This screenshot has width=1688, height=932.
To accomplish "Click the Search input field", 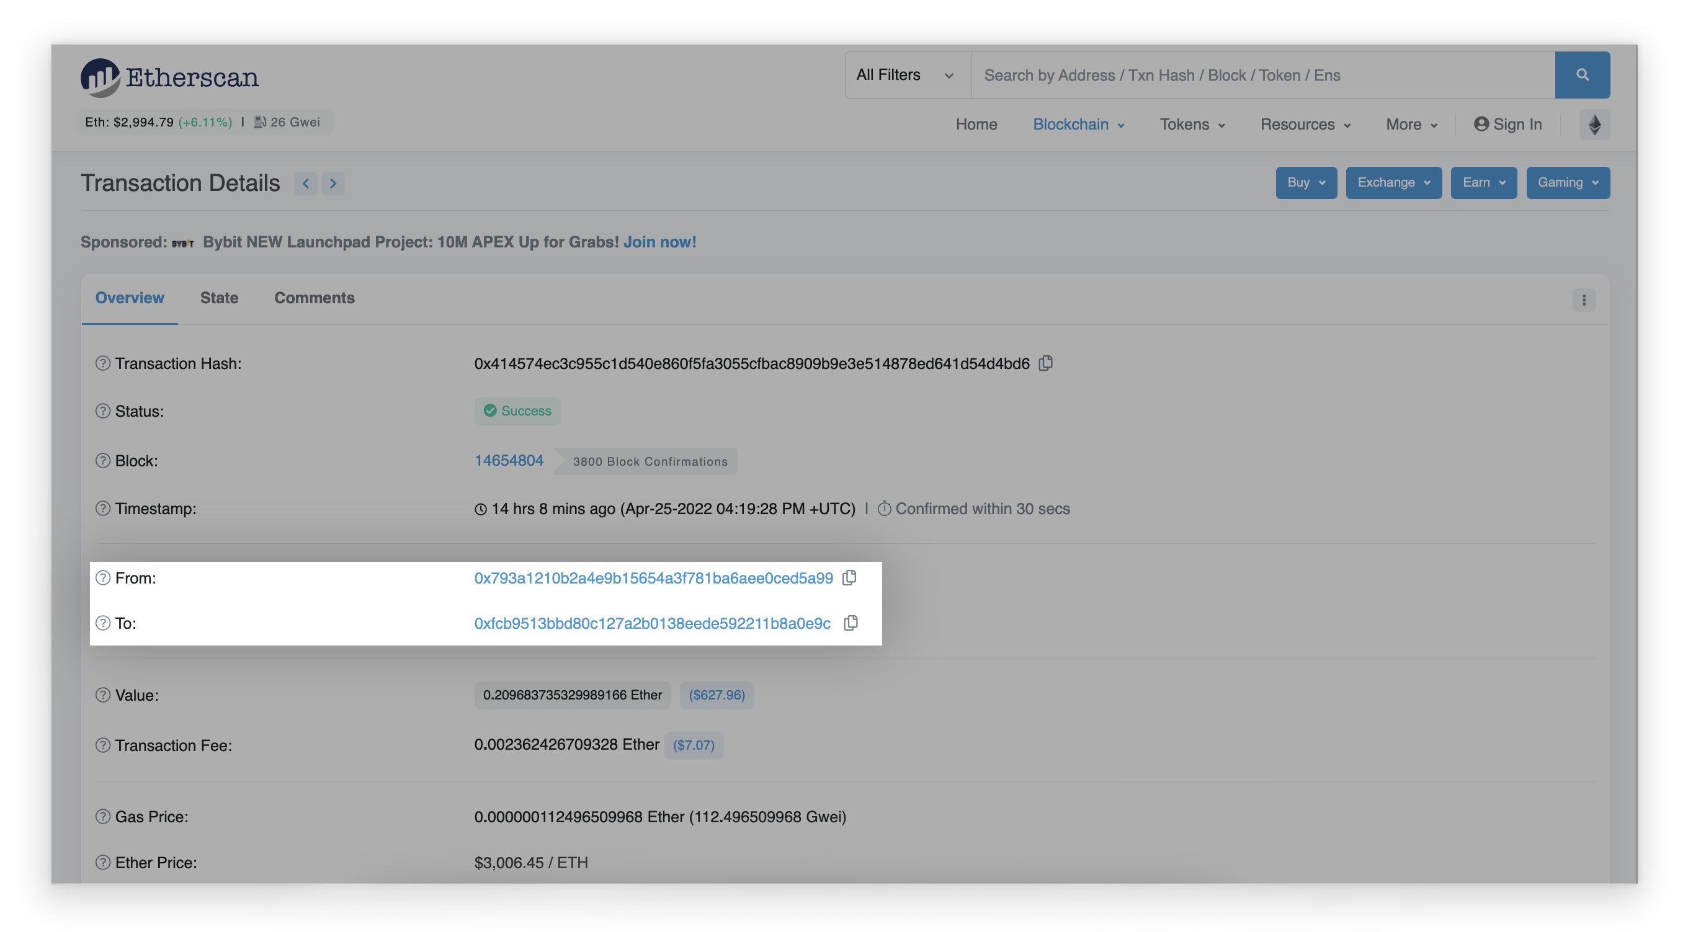I will 1263,74.
